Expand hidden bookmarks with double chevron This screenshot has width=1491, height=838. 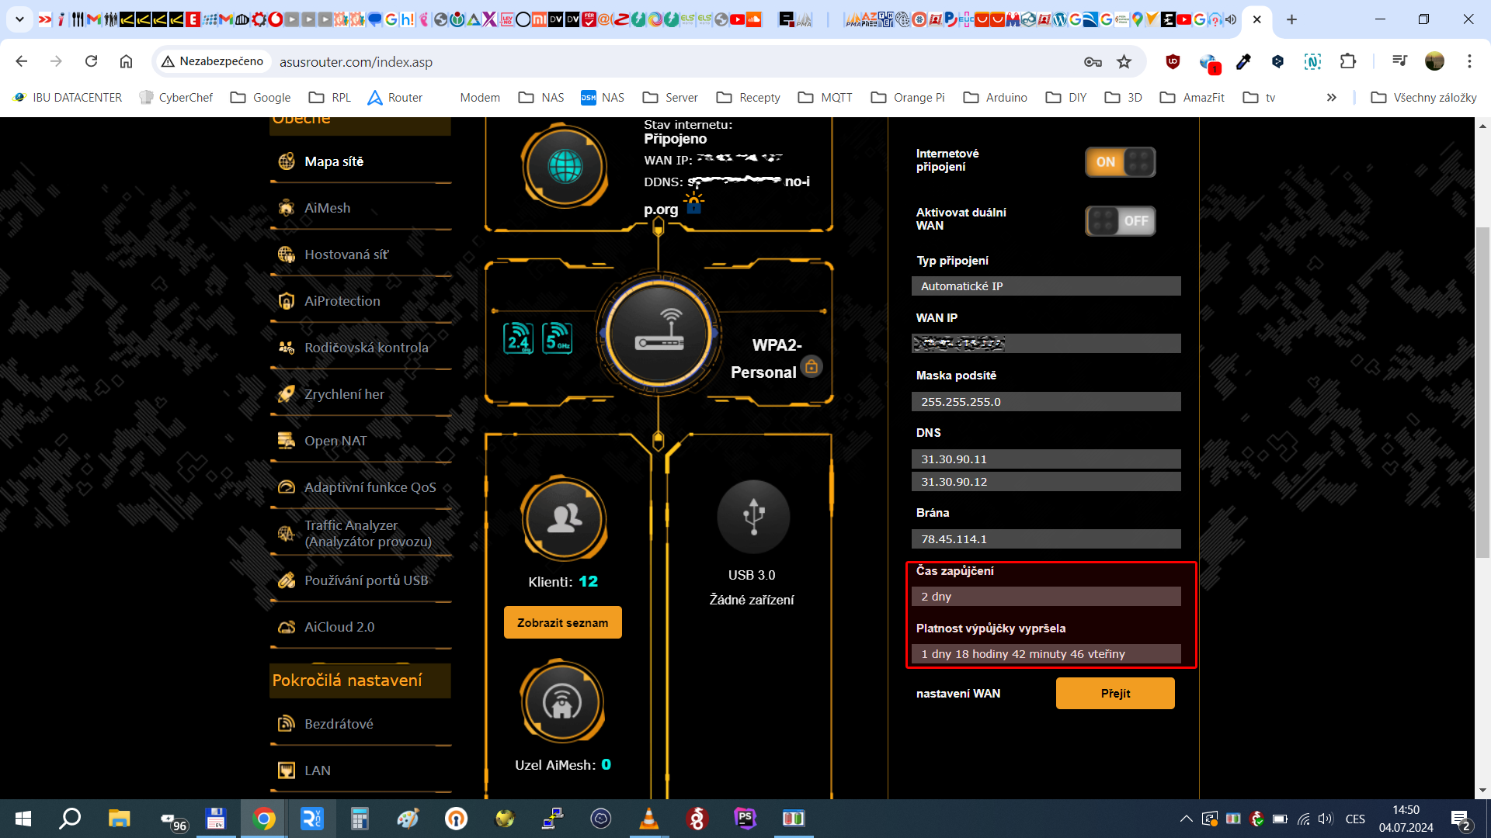1331,98
